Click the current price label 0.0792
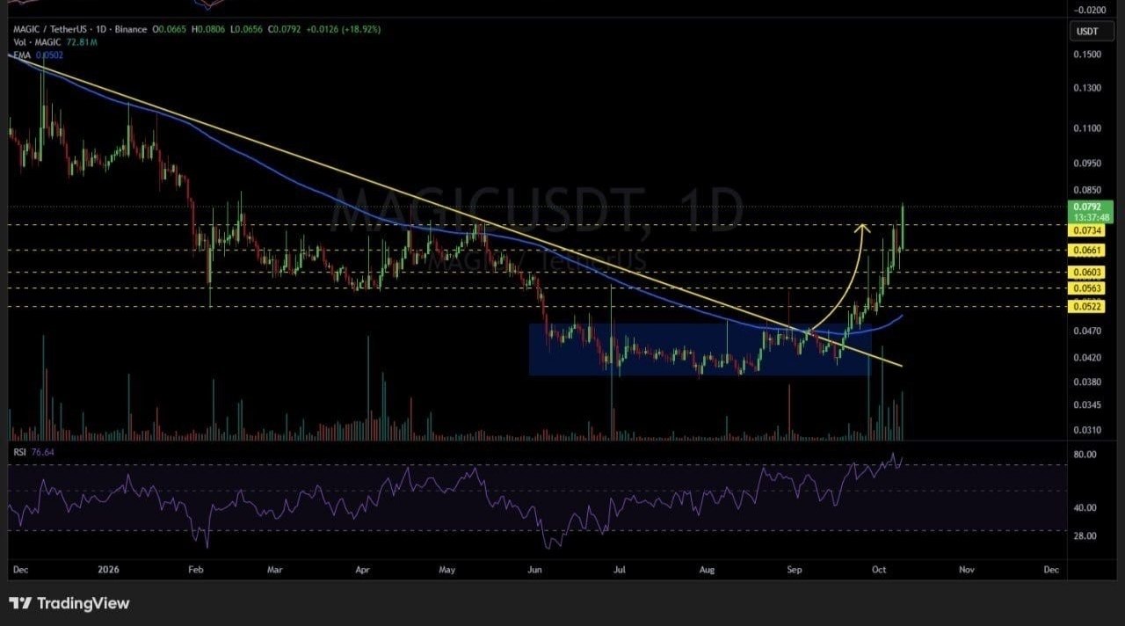Viewport: 1125px width, 626px height. [x=1086, y=207]
